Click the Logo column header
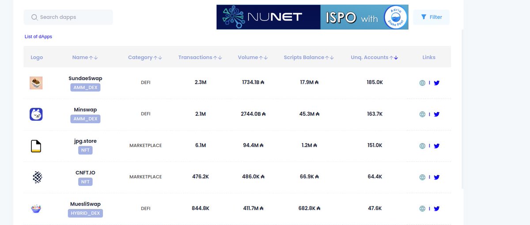The image size is (530, 225). click(x=37, y=57)
